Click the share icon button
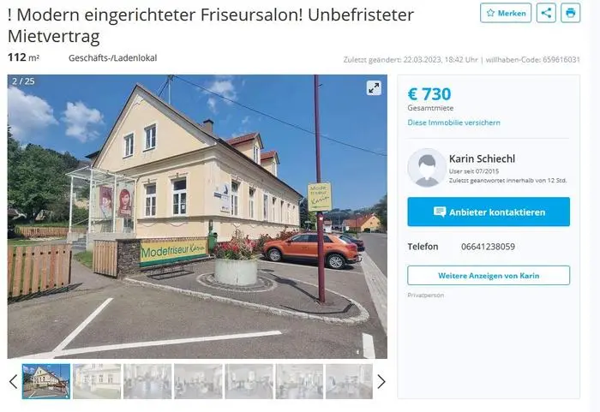The image size is (600, 412). click(546, 13)
